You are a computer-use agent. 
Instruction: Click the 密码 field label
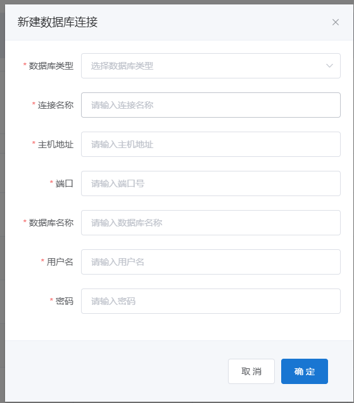point(65,301)
